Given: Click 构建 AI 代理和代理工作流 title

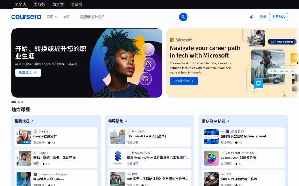Looking at the screenshot, I should 239,179.
